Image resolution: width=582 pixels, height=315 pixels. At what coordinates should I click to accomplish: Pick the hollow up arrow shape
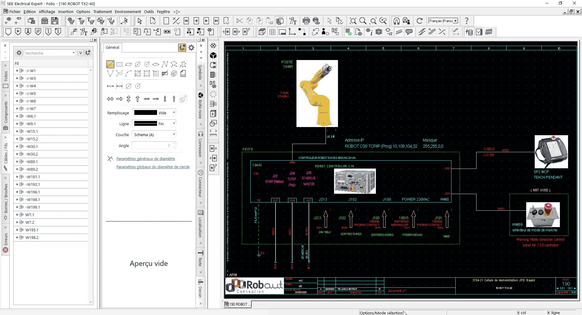138,99
